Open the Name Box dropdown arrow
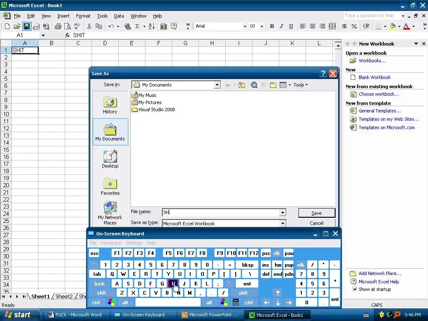Screen dimensions: 428x321 click(43, 35)
